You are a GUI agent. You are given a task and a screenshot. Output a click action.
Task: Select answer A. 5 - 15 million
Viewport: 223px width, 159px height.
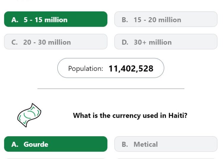(56, 19)
